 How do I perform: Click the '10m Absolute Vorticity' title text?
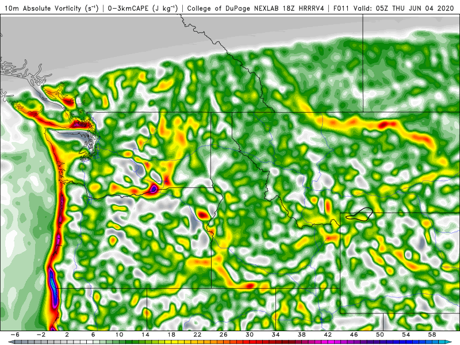pyautogui.click(x=43, y=9)
